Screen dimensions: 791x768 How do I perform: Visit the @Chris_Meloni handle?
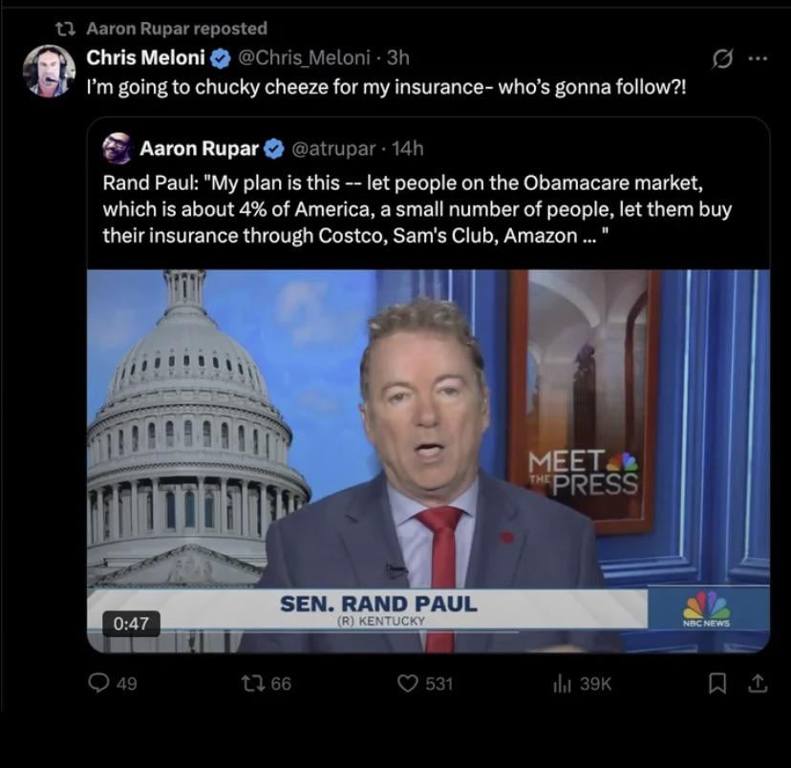304,58
